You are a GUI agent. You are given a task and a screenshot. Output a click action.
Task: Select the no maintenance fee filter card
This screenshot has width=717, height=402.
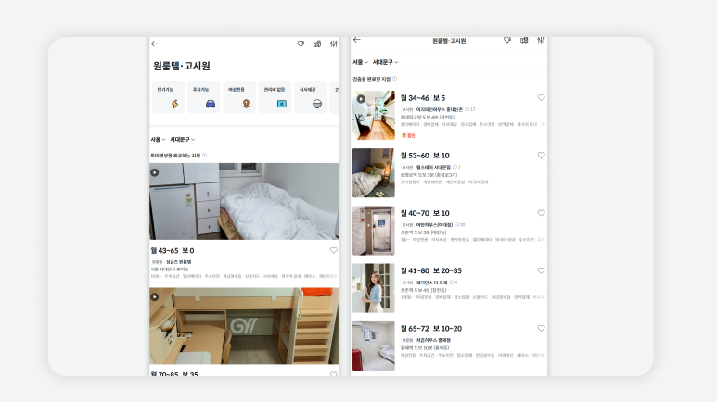point(275,97)
